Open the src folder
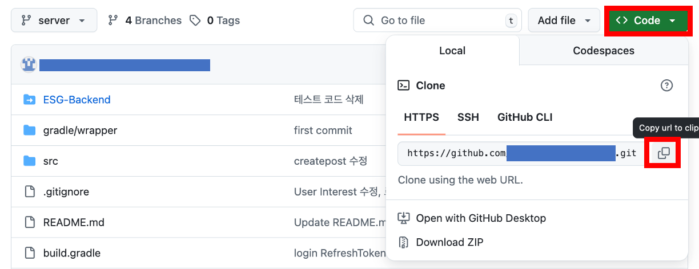Screen dimensions: 699x269 point(51,161)
